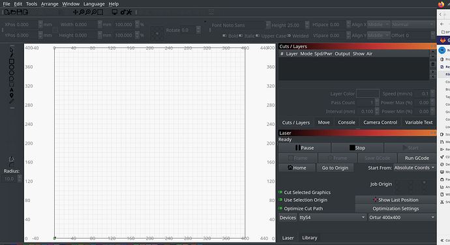Toggle the Italic switch

241,36
